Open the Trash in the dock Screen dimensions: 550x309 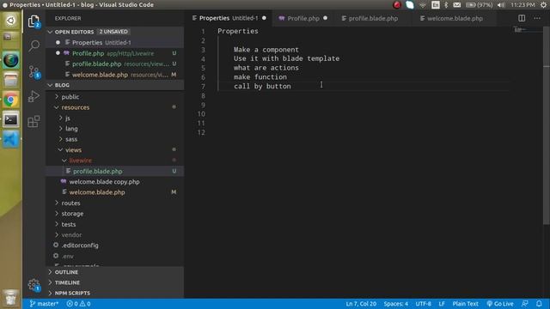10,298
